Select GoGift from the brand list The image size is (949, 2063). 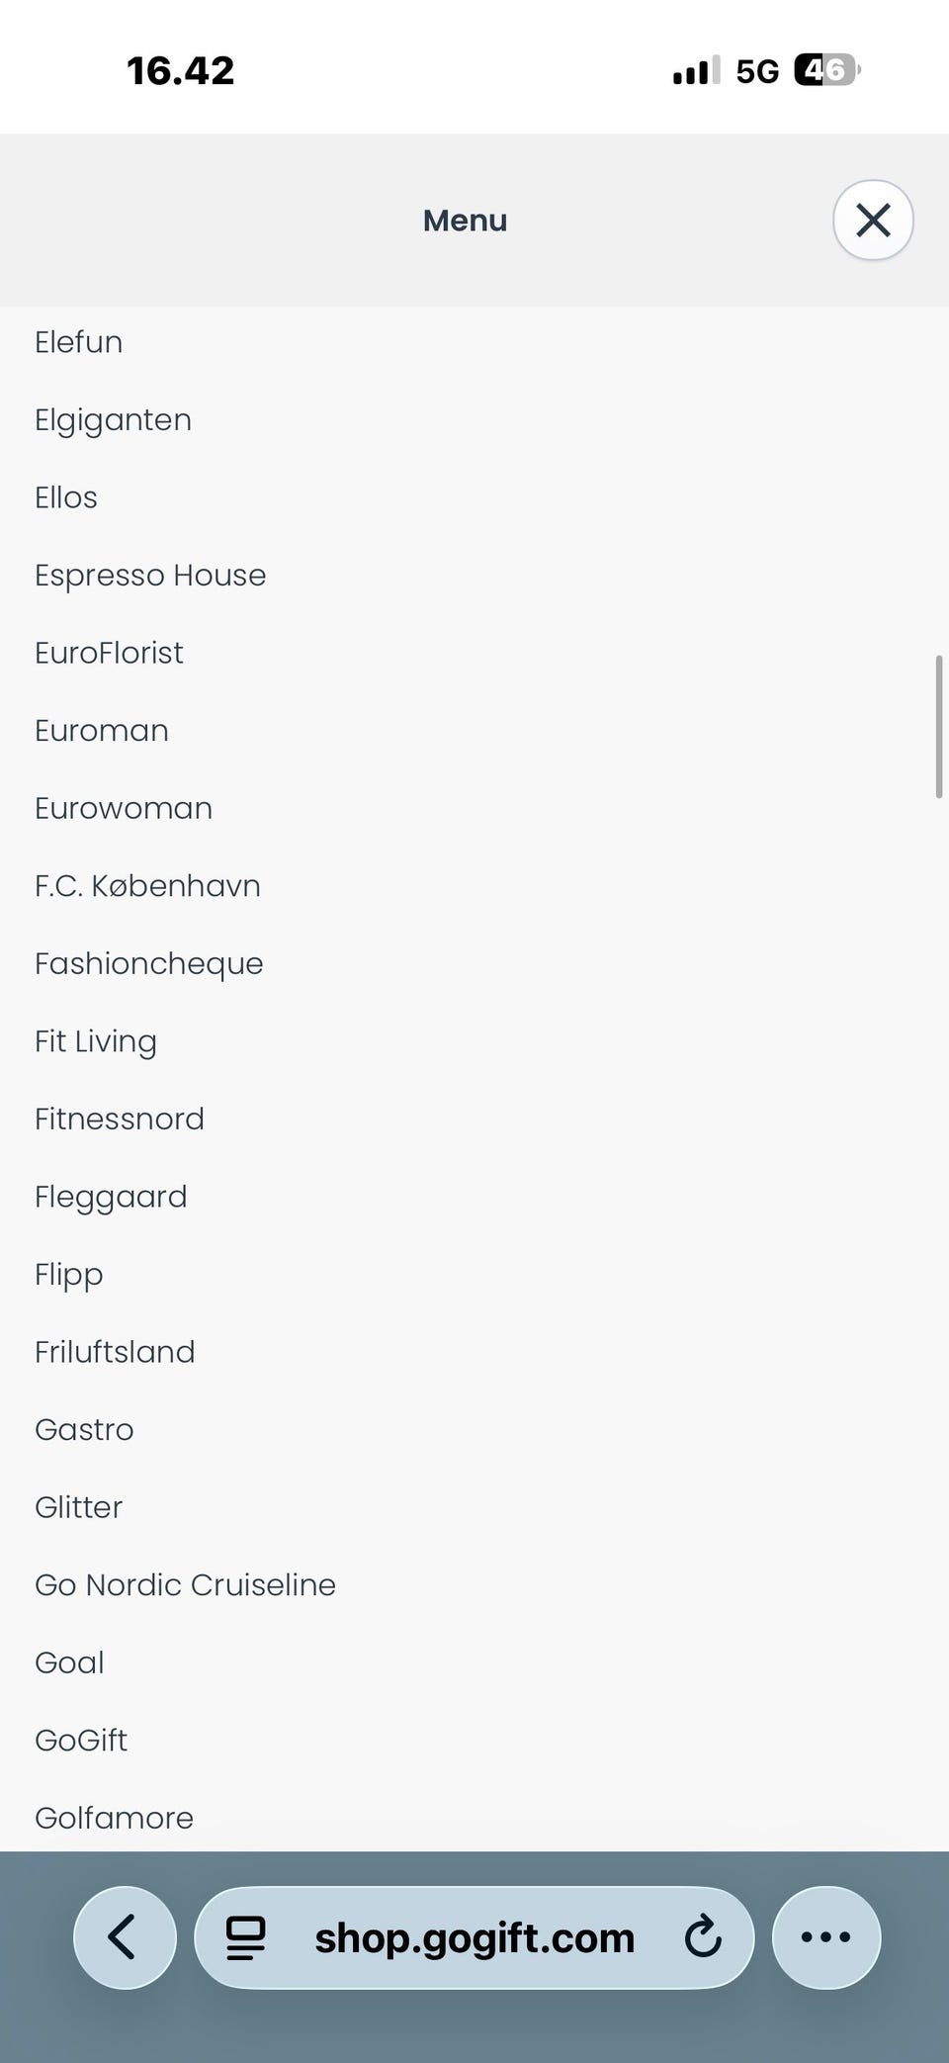(81, 1741)
